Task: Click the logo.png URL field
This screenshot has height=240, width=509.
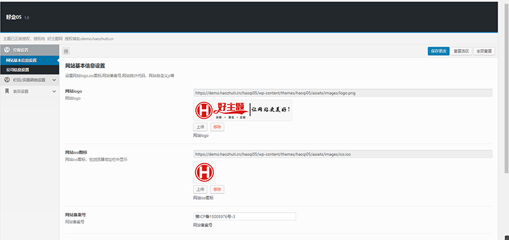Action: [x=343, y=93]
